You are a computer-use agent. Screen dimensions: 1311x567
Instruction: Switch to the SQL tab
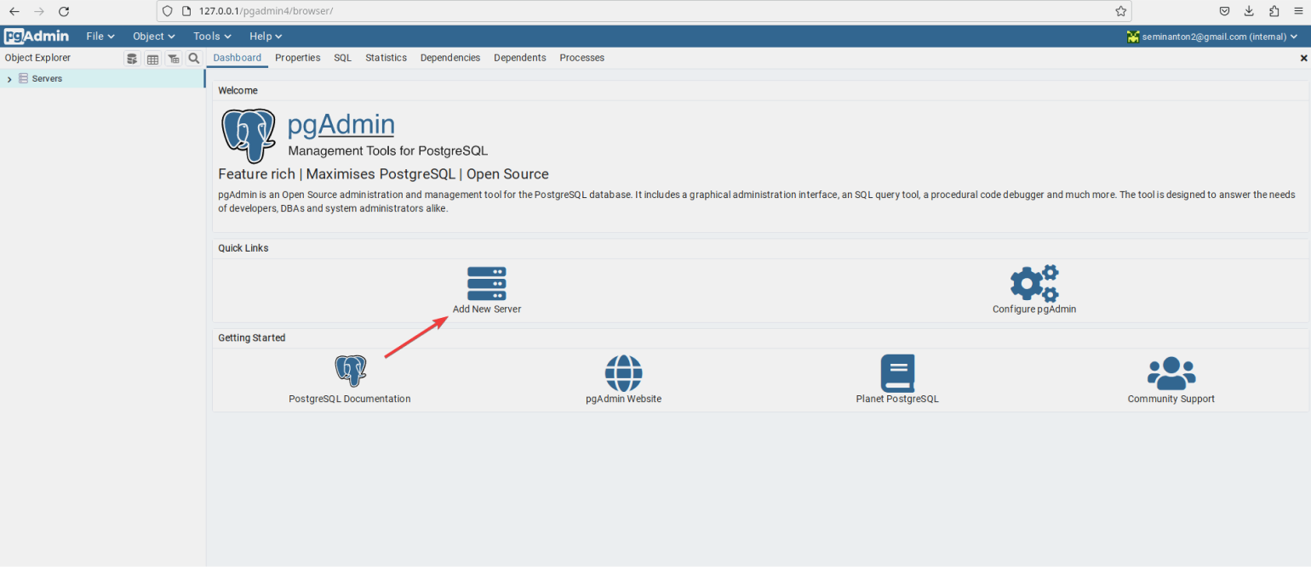click(343, 58)
